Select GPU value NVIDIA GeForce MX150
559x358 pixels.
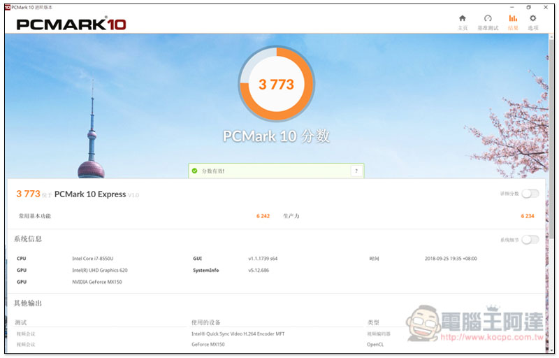(97, 282)
